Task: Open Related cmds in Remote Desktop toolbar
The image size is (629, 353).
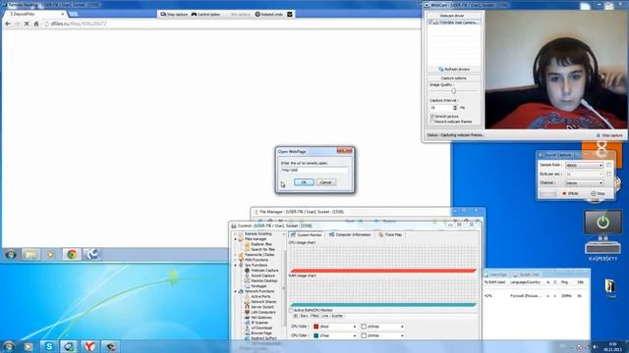Action: pos(268,14)
